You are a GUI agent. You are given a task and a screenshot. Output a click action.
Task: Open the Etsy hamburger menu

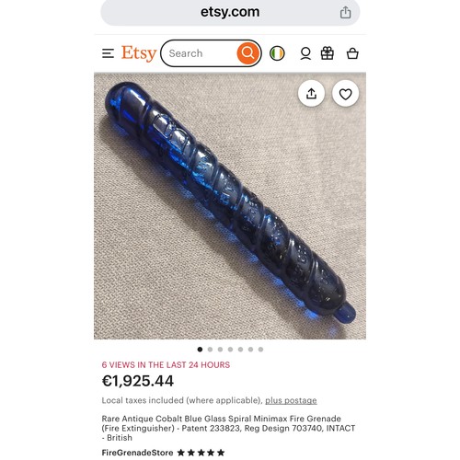coord(108,53)
